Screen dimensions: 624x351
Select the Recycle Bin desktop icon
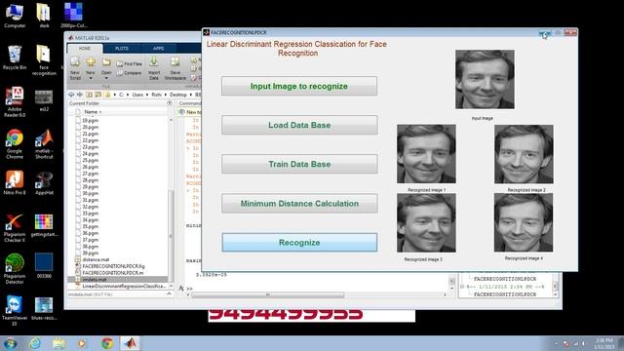[x=15, y=58]
